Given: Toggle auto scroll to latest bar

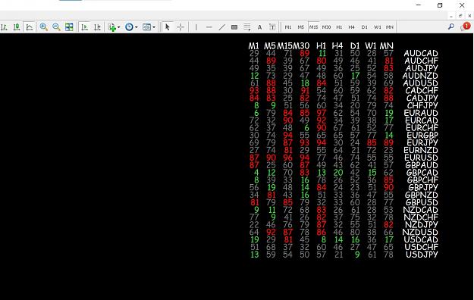Looking at the screenshot, I should tap(85, 27).
